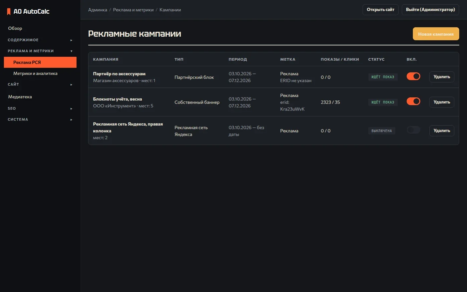Delete the Блокноты учёта, весна campaign
467x292 pixels.
442,102
